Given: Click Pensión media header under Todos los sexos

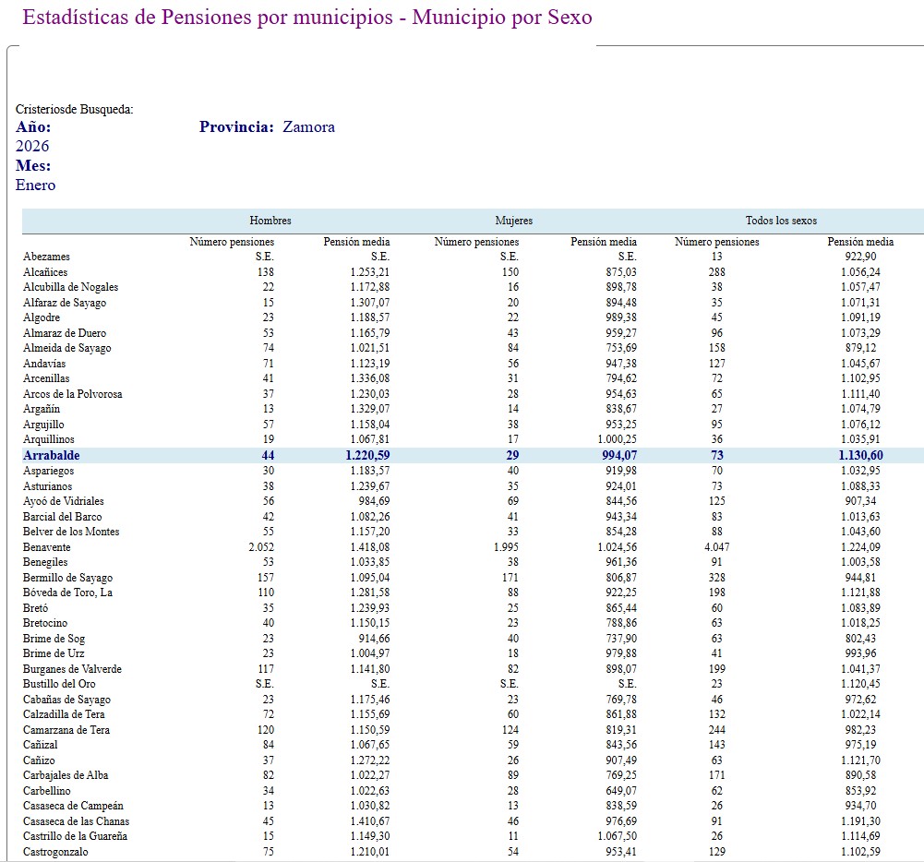Looking at the screenshot, I should 860,242.
